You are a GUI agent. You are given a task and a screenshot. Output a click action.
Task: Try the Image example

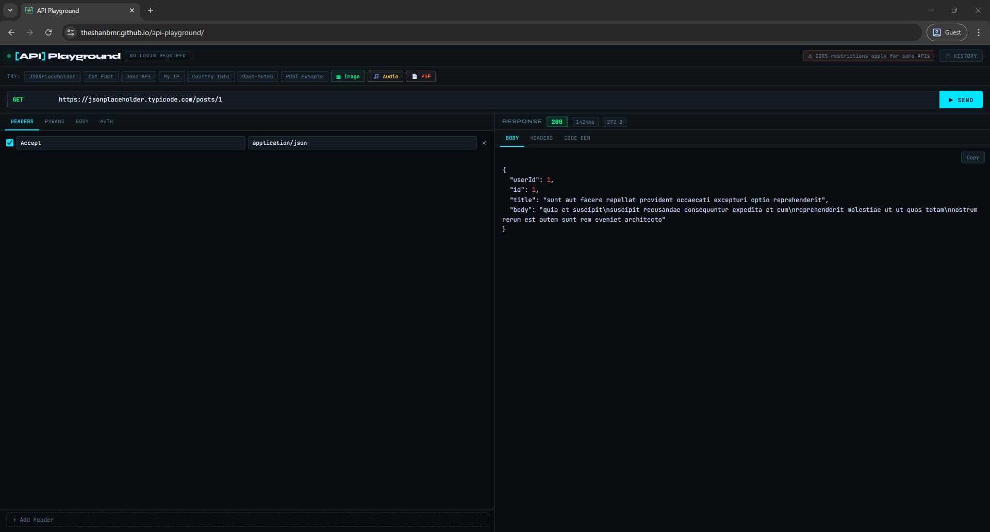348,76
